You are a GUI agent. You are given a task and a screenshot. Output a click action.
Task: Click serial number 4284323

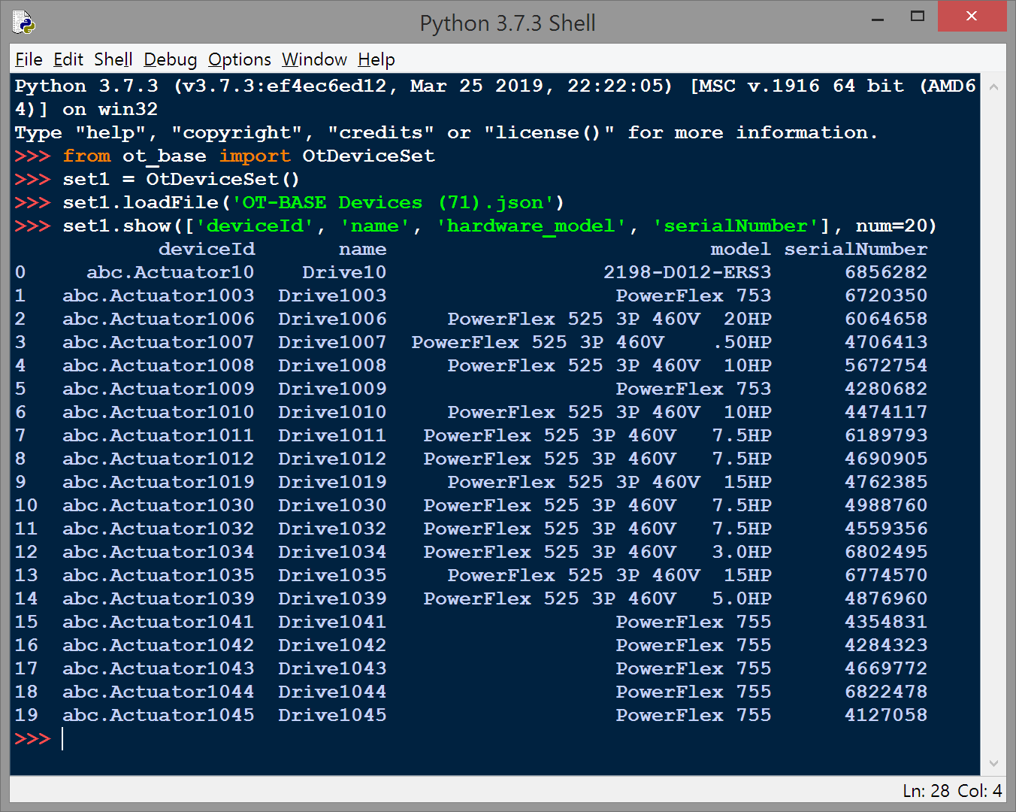886,645
